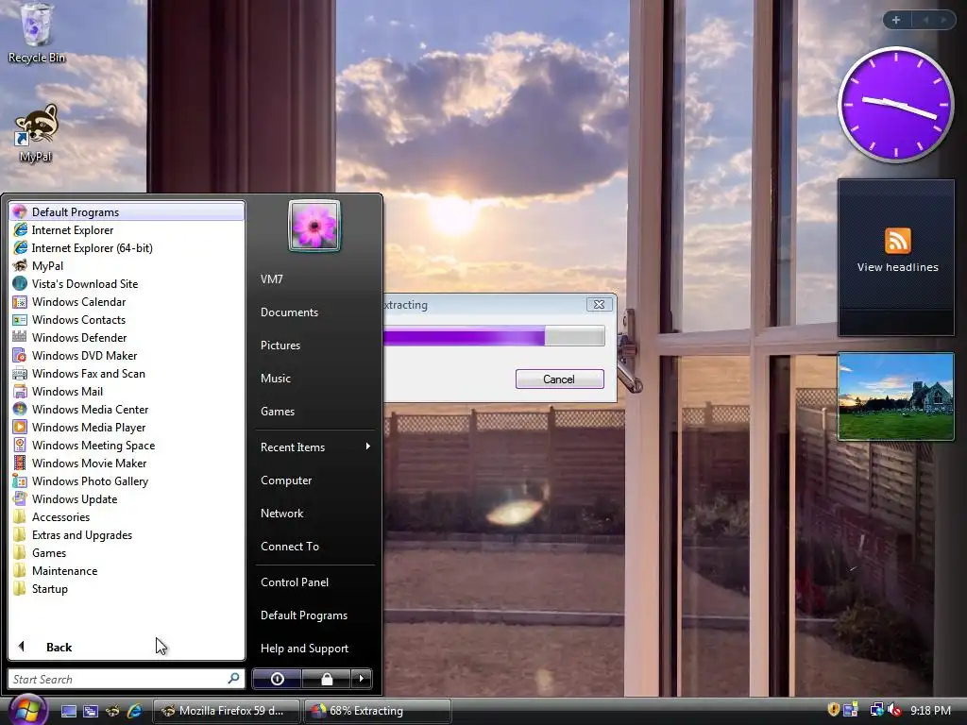The image size is (967, 725).
Task: Open the shutdown options arrow
Action: point(362,679)
